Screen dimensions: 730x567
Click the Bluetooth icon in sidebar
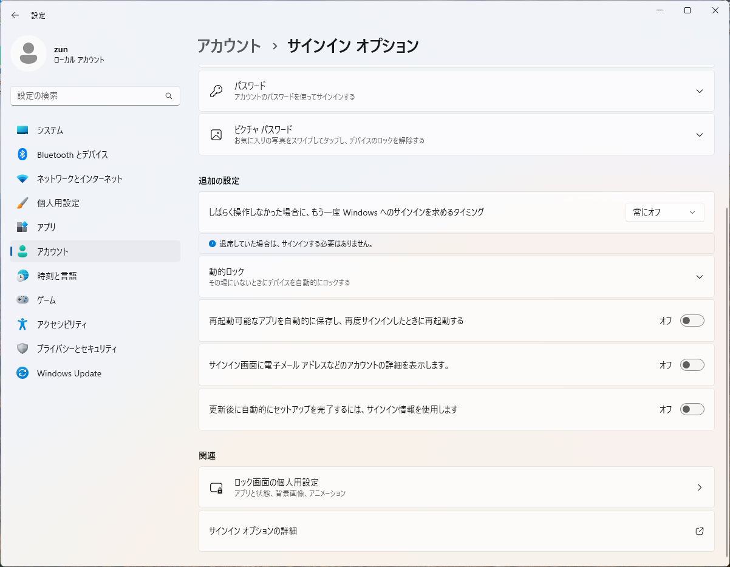point(22,154)
